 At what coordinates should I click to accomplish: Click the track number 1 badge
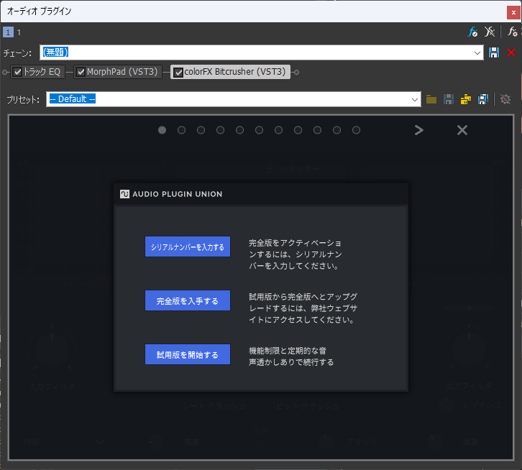(x=8, y=32)
